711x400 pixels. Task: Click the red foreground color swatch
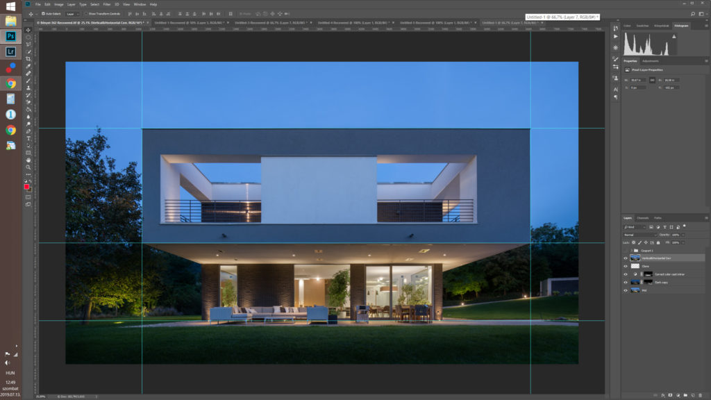(27, 187)
